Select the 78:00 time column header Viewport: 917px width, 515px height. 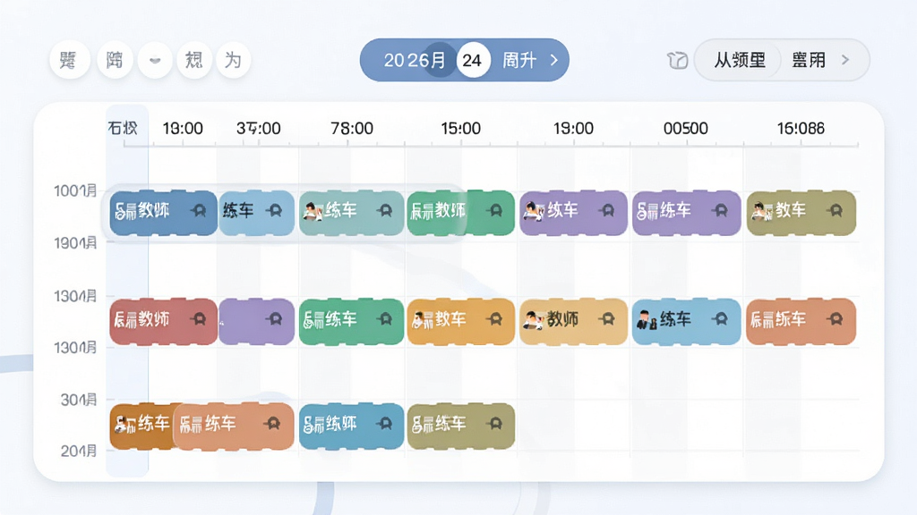click(351, 128)
